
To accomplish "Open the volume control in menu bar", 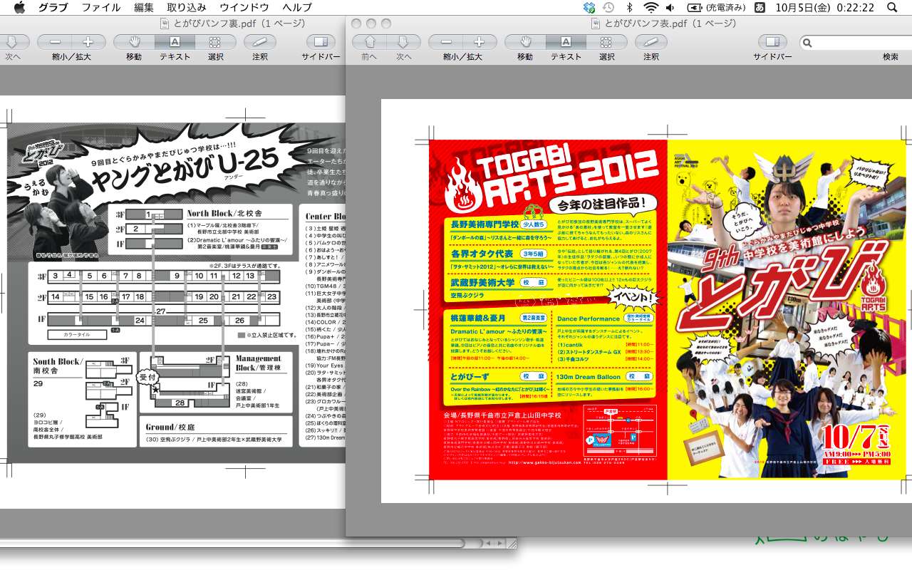I will pos(670,8).
